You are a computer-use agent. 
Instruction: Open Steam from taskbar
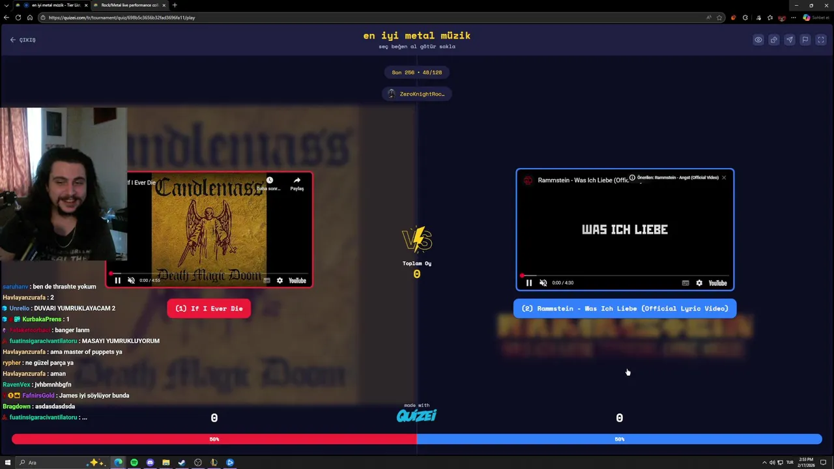(182, 462)
